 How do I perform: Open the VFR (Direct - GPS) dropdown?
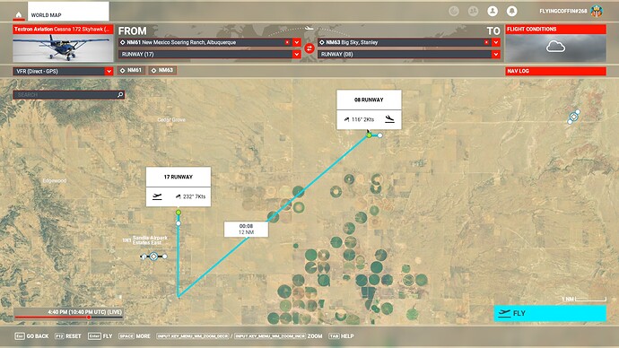[63, 71]
